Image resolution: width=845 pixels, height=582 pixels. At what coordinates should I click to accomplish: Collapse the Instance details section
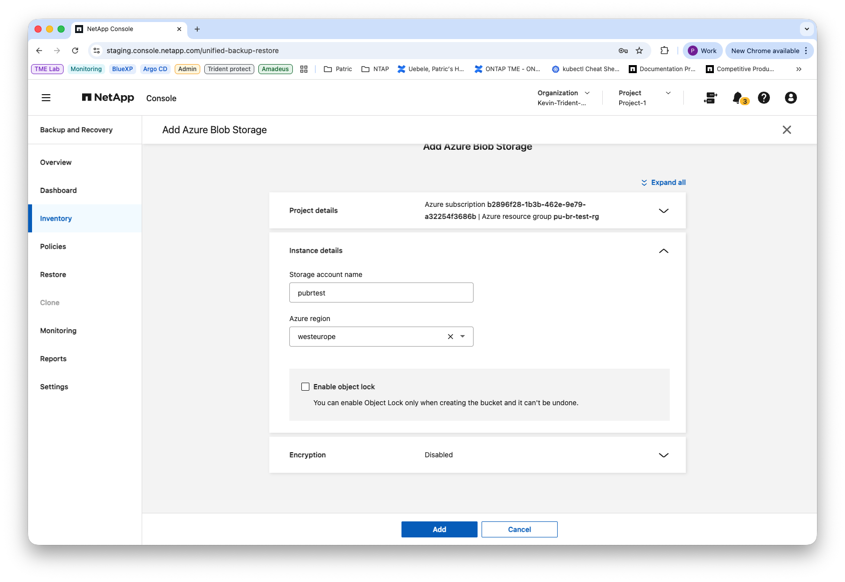(x=664, y=251)
